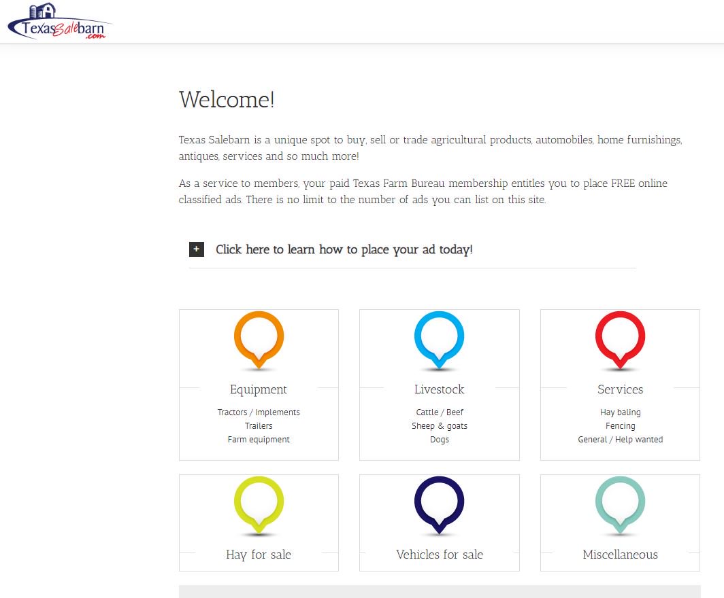Go to Cattle / Beef listings

pos(440,412)
